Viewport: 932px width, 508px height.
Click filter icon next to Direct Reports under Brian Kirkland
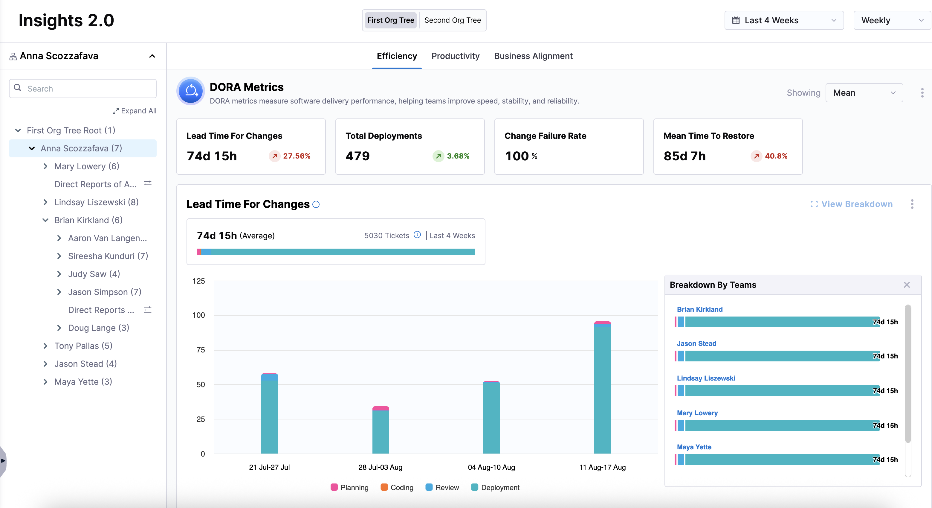(148, 310)
